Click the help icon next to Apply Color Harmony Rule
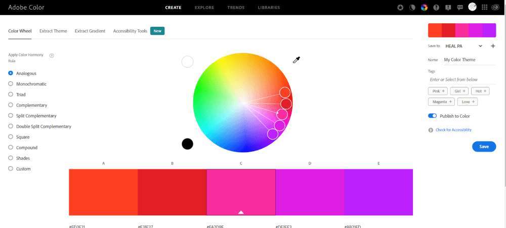 (x=52, y=56)
